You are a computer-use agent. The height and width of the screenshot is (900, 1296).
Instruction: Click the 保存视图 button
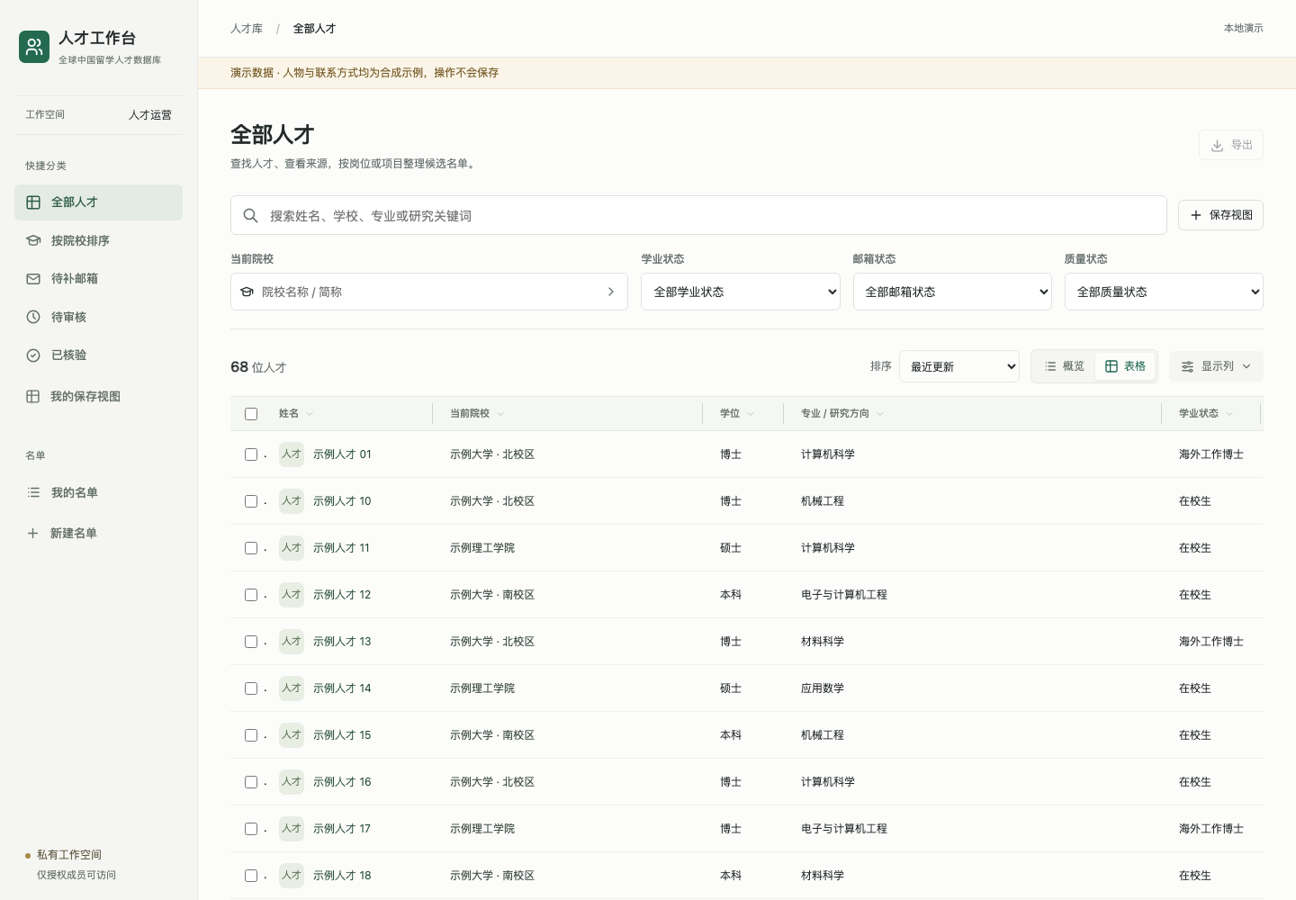click(1220, 215)
